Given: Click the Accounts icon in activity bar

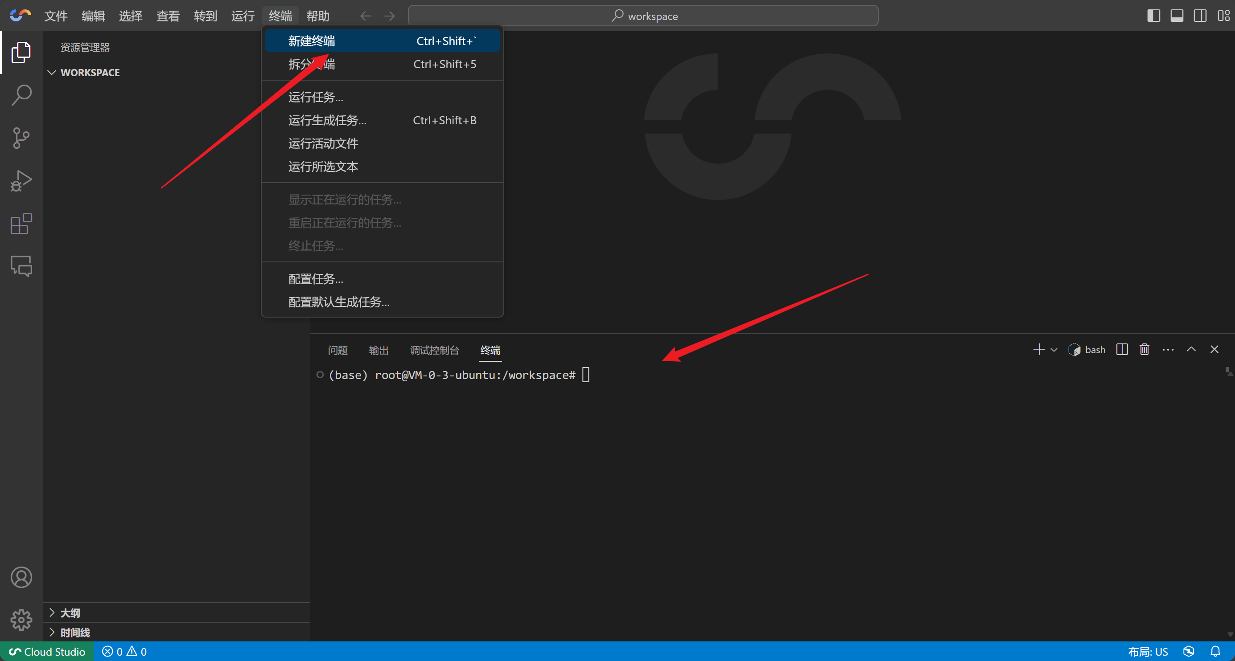Looking at the screenshot, I should (x=21, y=577).
